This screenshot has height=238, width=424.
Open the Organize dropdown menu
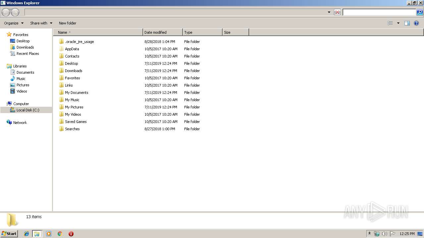[14, 23]
